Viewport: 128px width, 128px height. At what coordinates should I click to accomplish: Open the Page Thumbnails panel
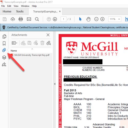4,36
